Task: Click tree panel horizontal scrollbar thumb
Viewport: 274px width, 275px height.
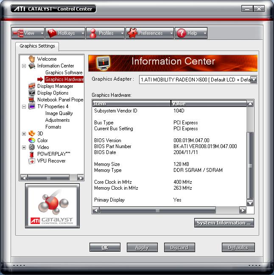Action: click(48, 178)
